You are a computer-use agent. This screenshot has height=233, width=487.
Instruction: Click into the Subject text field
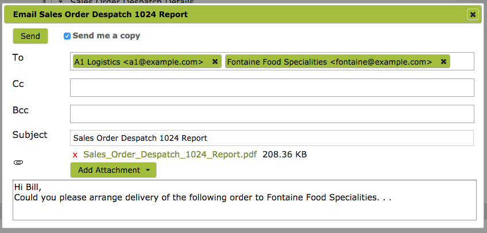click(x=272, y=138)
